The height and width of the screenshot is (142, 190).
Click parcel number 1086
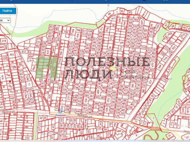[x=14, y=67]
